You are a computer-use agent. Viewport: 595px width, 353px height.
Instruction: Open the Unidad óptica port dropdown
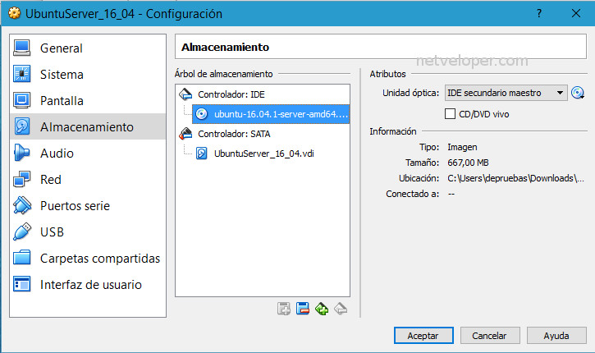tap(506, 93)
